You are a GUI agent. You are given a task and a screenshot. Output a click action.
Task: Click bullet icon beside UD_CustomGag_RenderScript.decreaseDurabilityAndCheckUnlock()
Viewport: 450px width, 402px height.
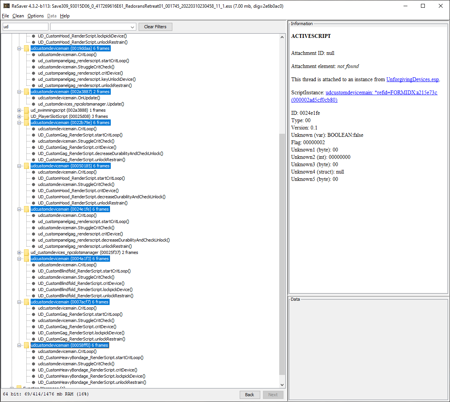[34, 153]
